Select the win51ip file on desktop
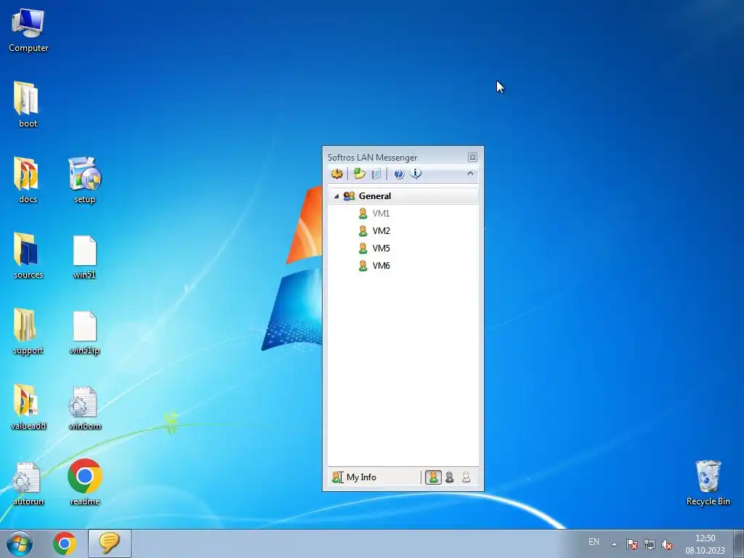Image resolution: width=744 pixels, height=558 pixels. tap(84, 331)
